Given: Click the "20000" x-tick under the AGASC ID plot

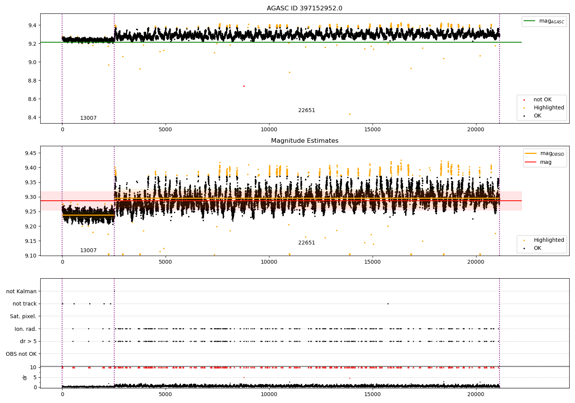Looking at the screenshot, I should pyautogui.click(x=476, y=130).
